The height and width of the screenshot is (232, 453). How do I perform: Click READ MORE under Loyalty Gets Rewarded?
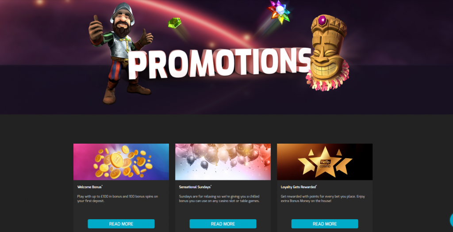point(325,224)
